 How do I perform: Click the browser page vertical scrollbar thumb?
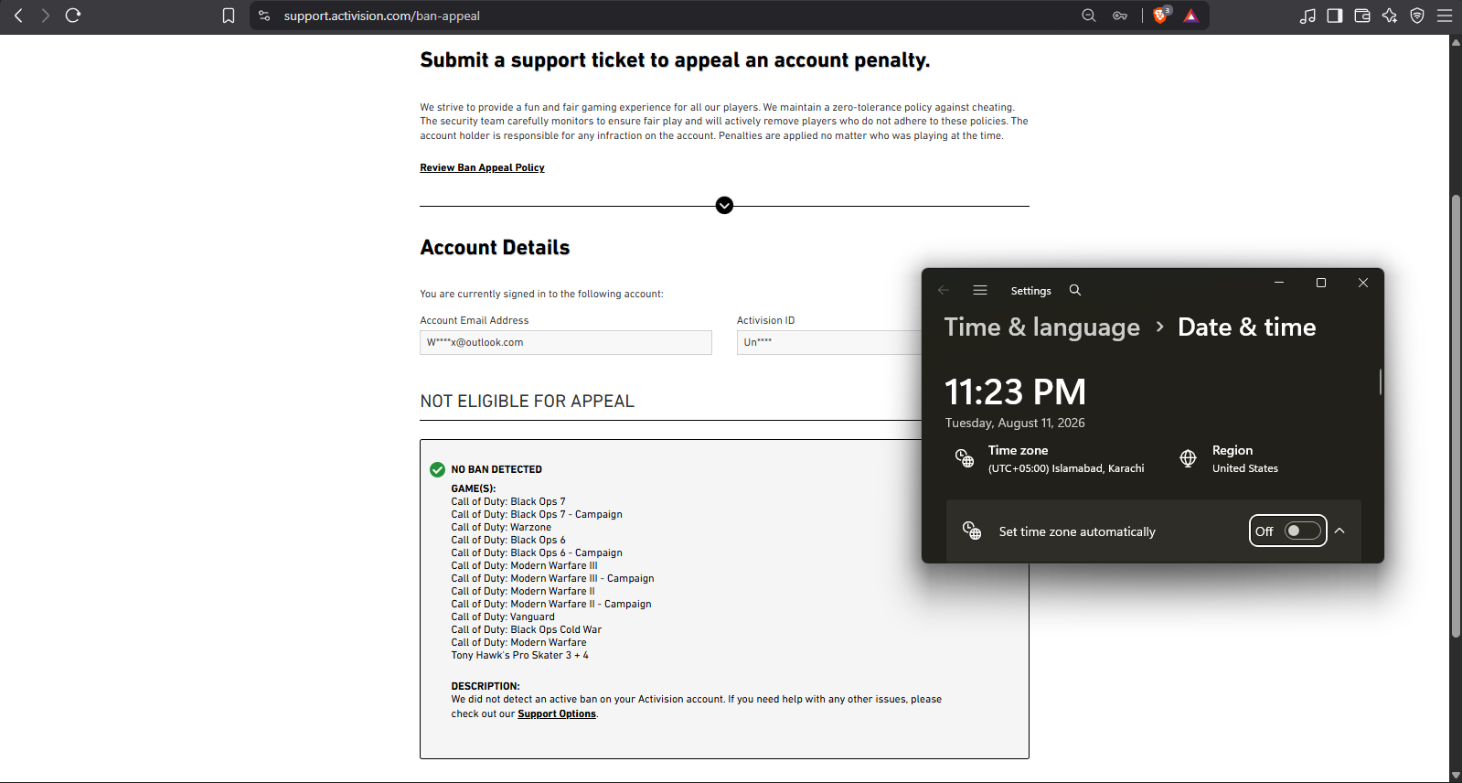click(1456, 416)
